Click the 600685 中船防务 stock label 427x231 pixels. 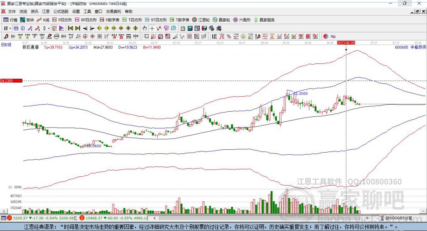pos(410,47)
